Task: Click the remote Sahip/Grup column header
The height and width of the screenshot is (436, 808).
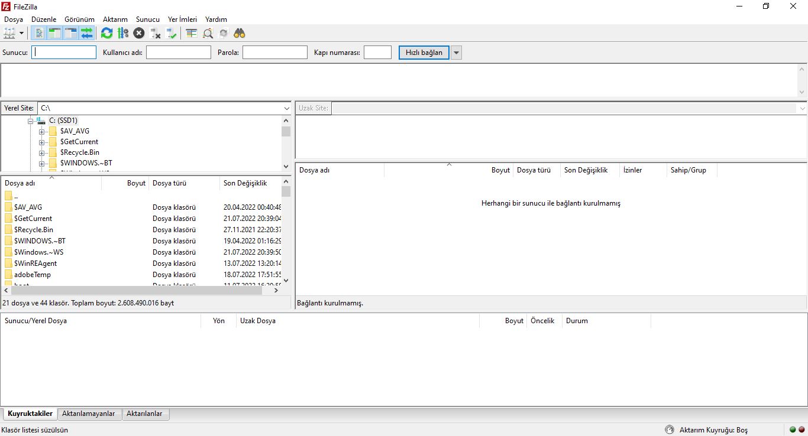Action: (x=691, y=170)
